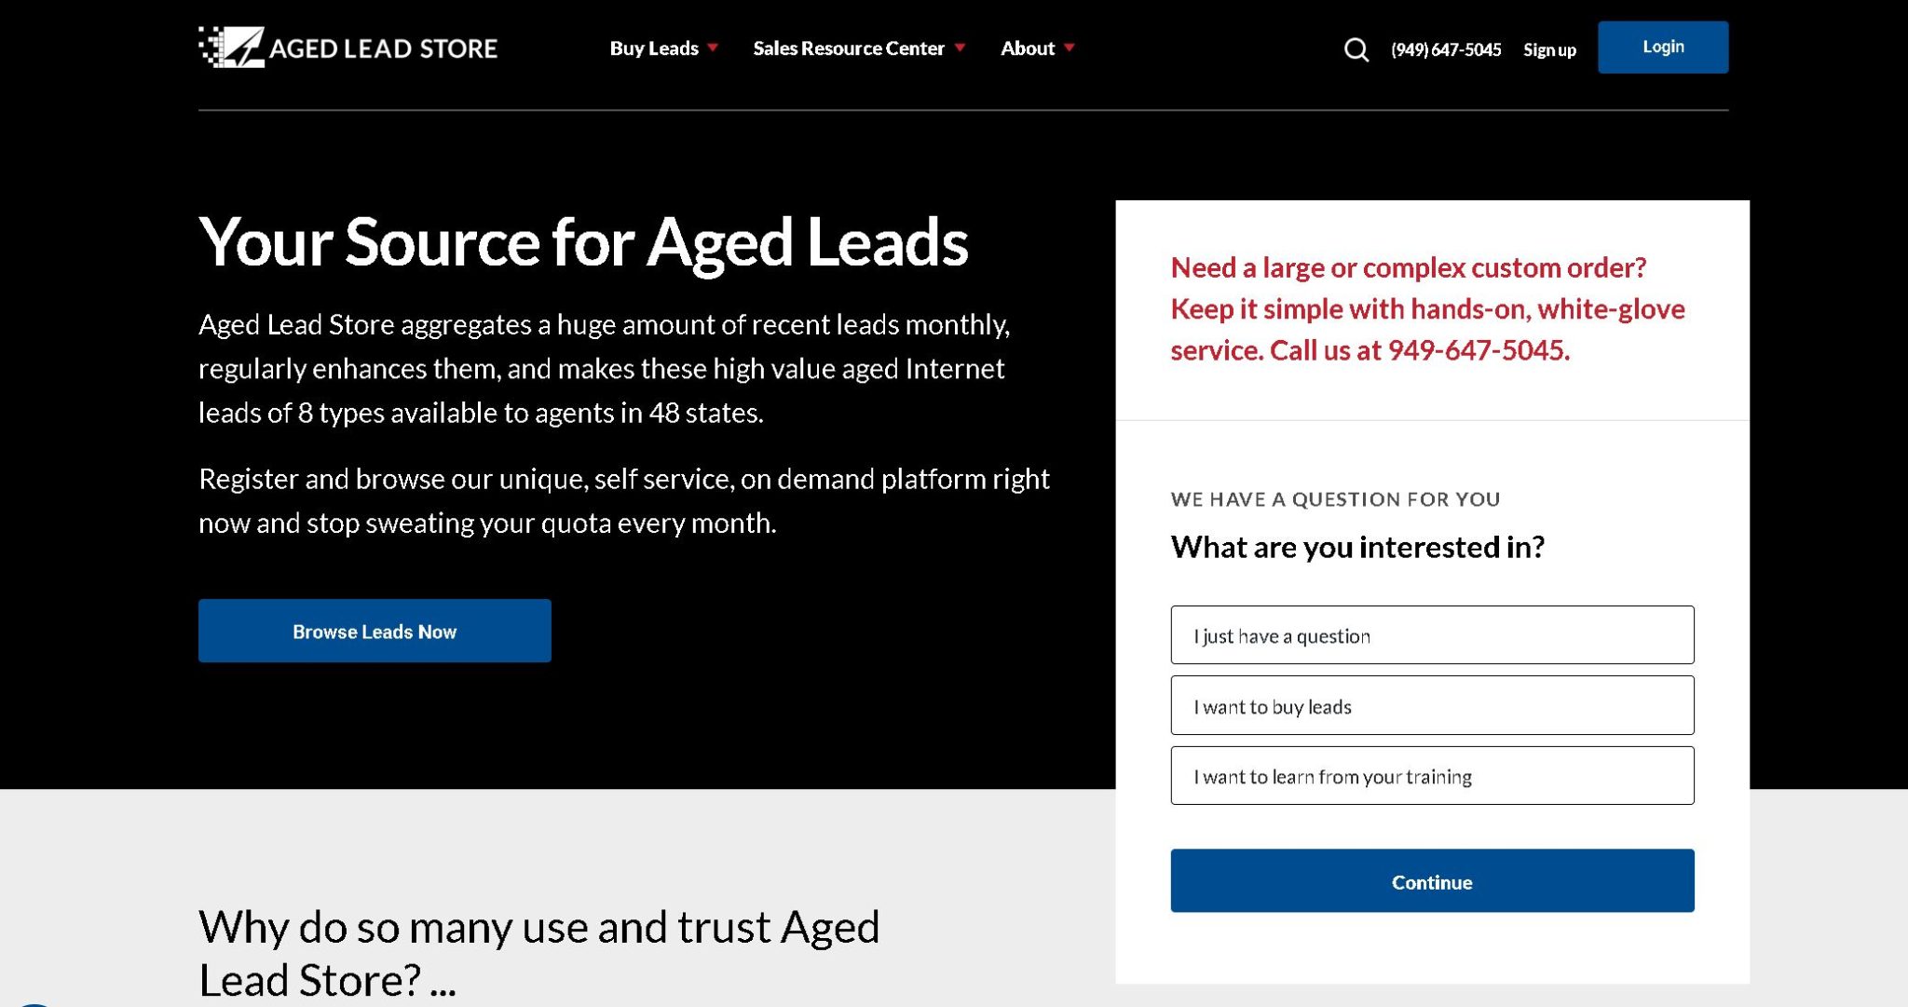Open the Buy Leads menu
This screenshot has width=1908, height=1007.
(x=654, y=48)
